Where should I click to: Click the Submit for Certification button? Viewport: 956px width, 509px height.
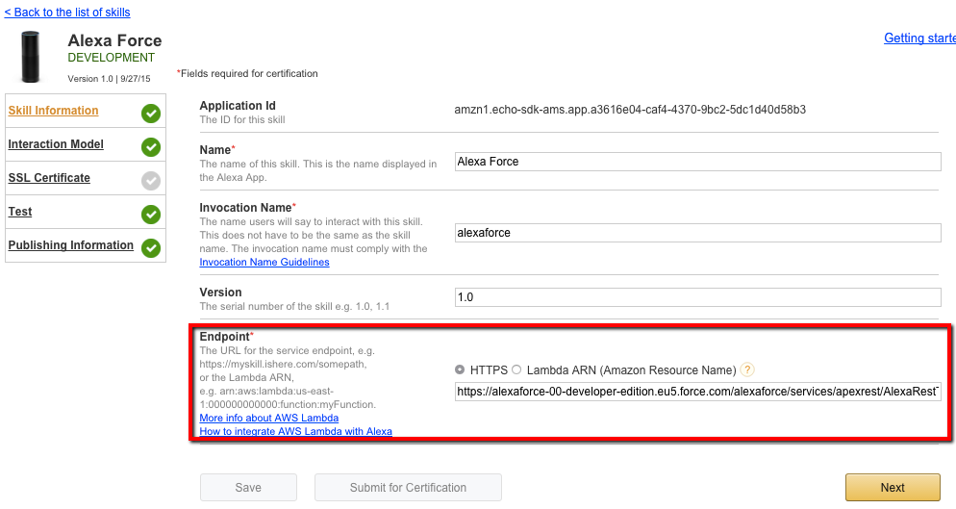click(x=408, y=488)
